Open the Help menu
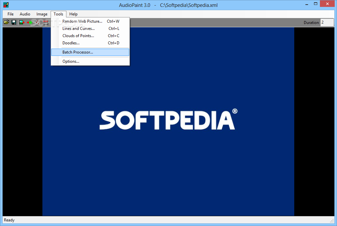337x226 pixels. [73, 14]
